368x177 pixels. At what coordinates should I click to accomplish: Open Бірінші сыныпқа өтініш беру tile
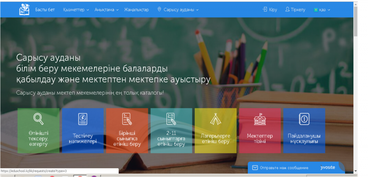pyautogui.click(x=127, y=130)
